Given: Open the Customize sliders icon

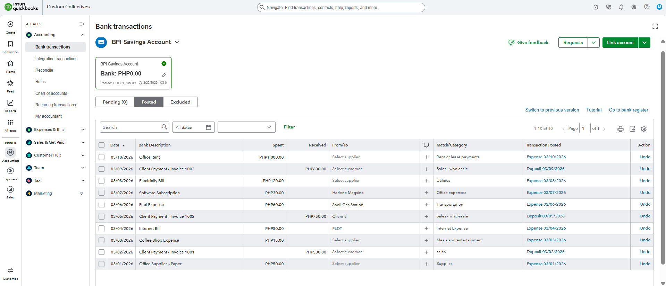Looking at the screenshot, I should [10, 270].
